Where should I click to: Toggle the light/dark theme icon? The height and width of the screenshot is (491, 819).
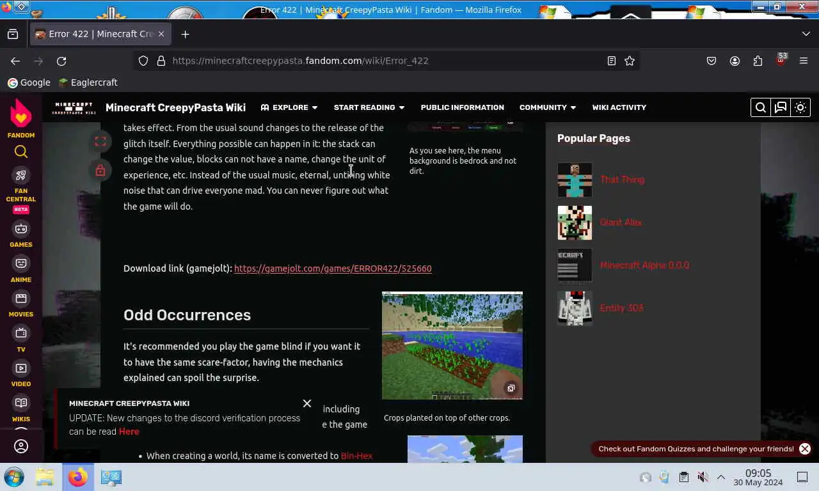[x=800, y=107]
